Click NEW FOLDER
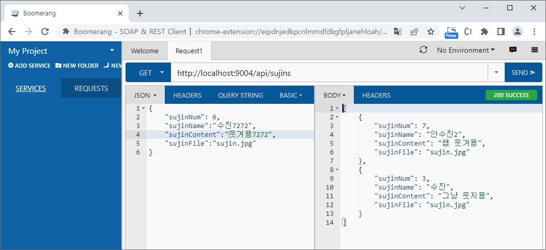The width and height of the screenshot is (546, 250). tap(77, 66)
